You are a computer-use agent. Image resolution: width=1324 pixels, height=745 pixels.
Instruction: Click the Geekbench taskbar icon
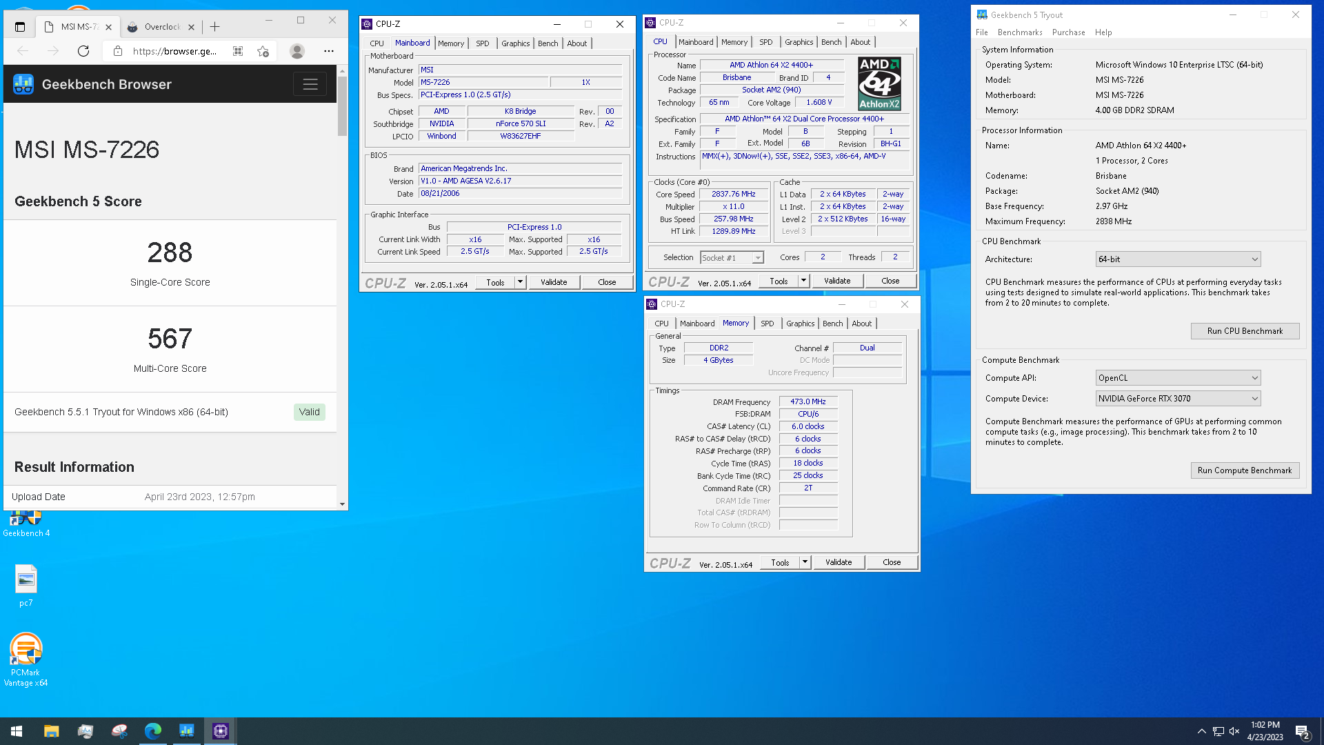187,731
